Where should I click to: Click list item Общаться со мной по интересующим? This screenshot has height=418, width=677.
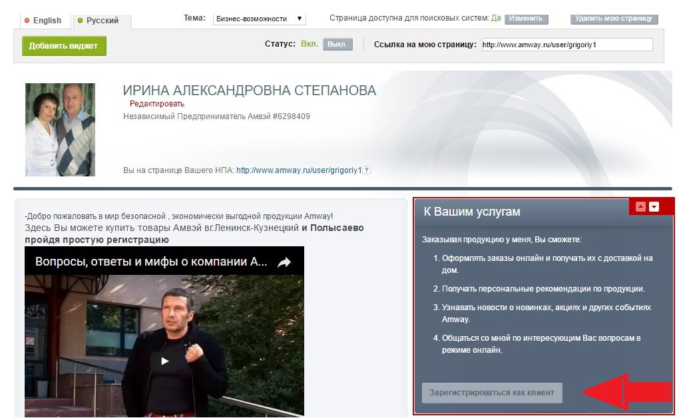pyautogui.click(x=541, y=343)
